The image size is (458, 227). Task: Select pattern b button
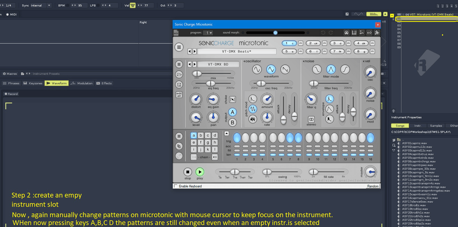coord(201,135)
